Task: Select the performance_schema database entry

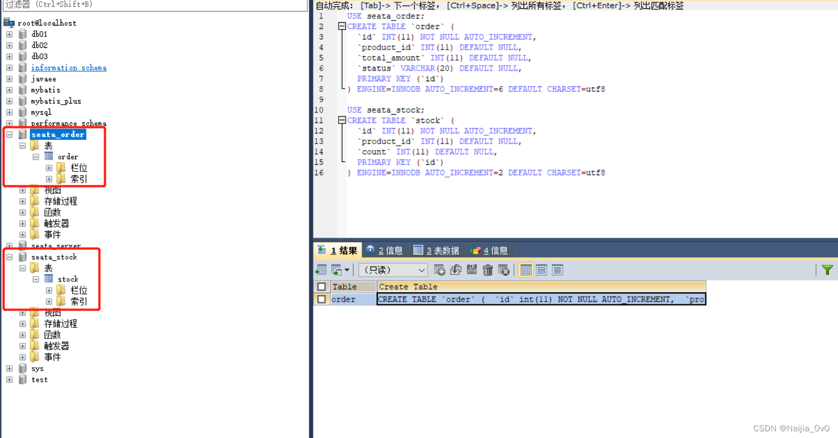Action: pos(68,123)
